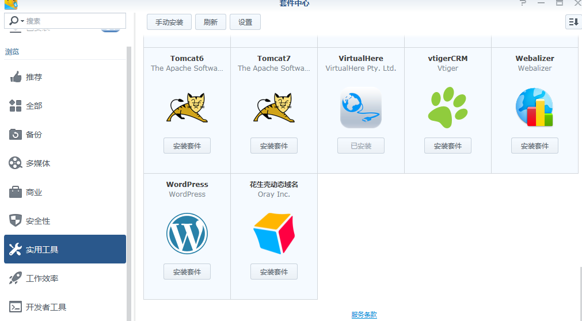
Task: Install the Webalizer package
Action: [x=534, y=146]
